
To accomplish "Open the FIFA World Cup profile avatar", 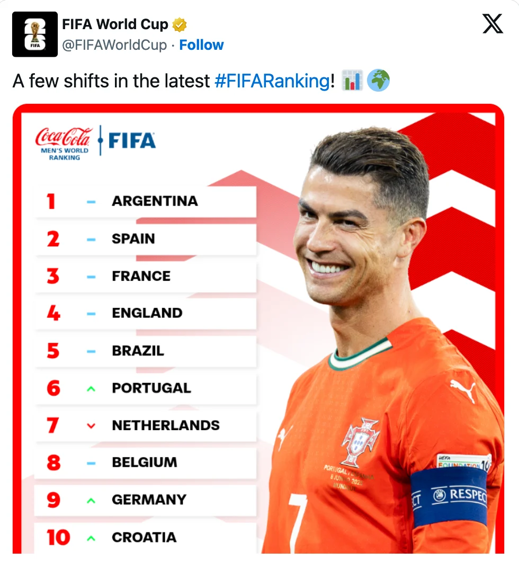I will point(35,34).
